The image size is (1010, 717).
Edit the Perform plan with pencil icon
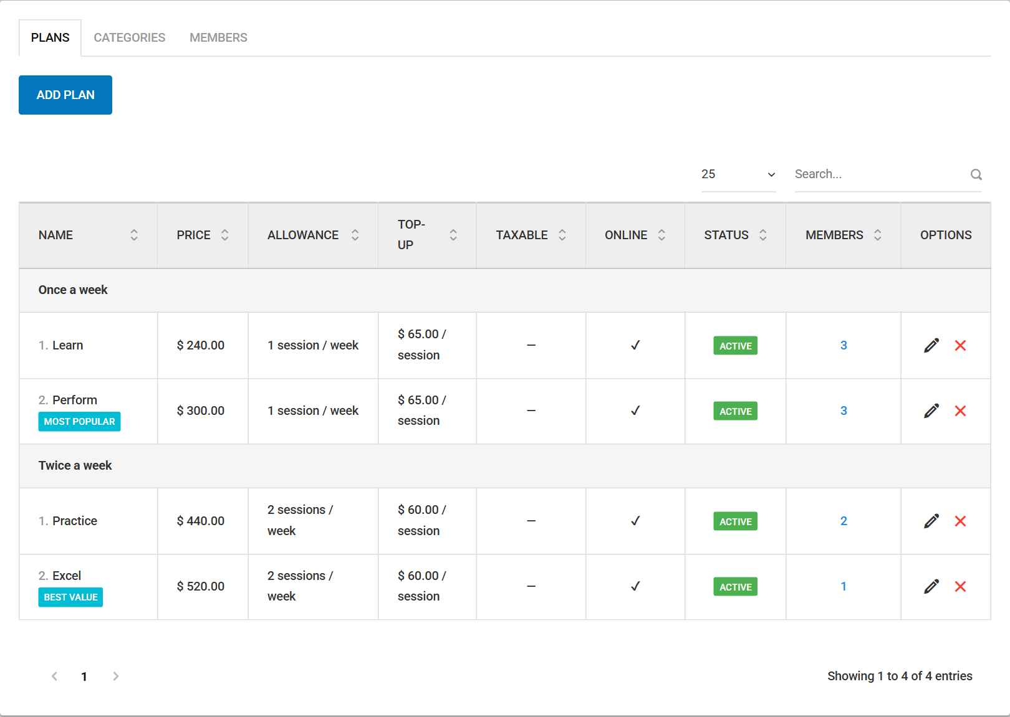[x=931, y=411]
